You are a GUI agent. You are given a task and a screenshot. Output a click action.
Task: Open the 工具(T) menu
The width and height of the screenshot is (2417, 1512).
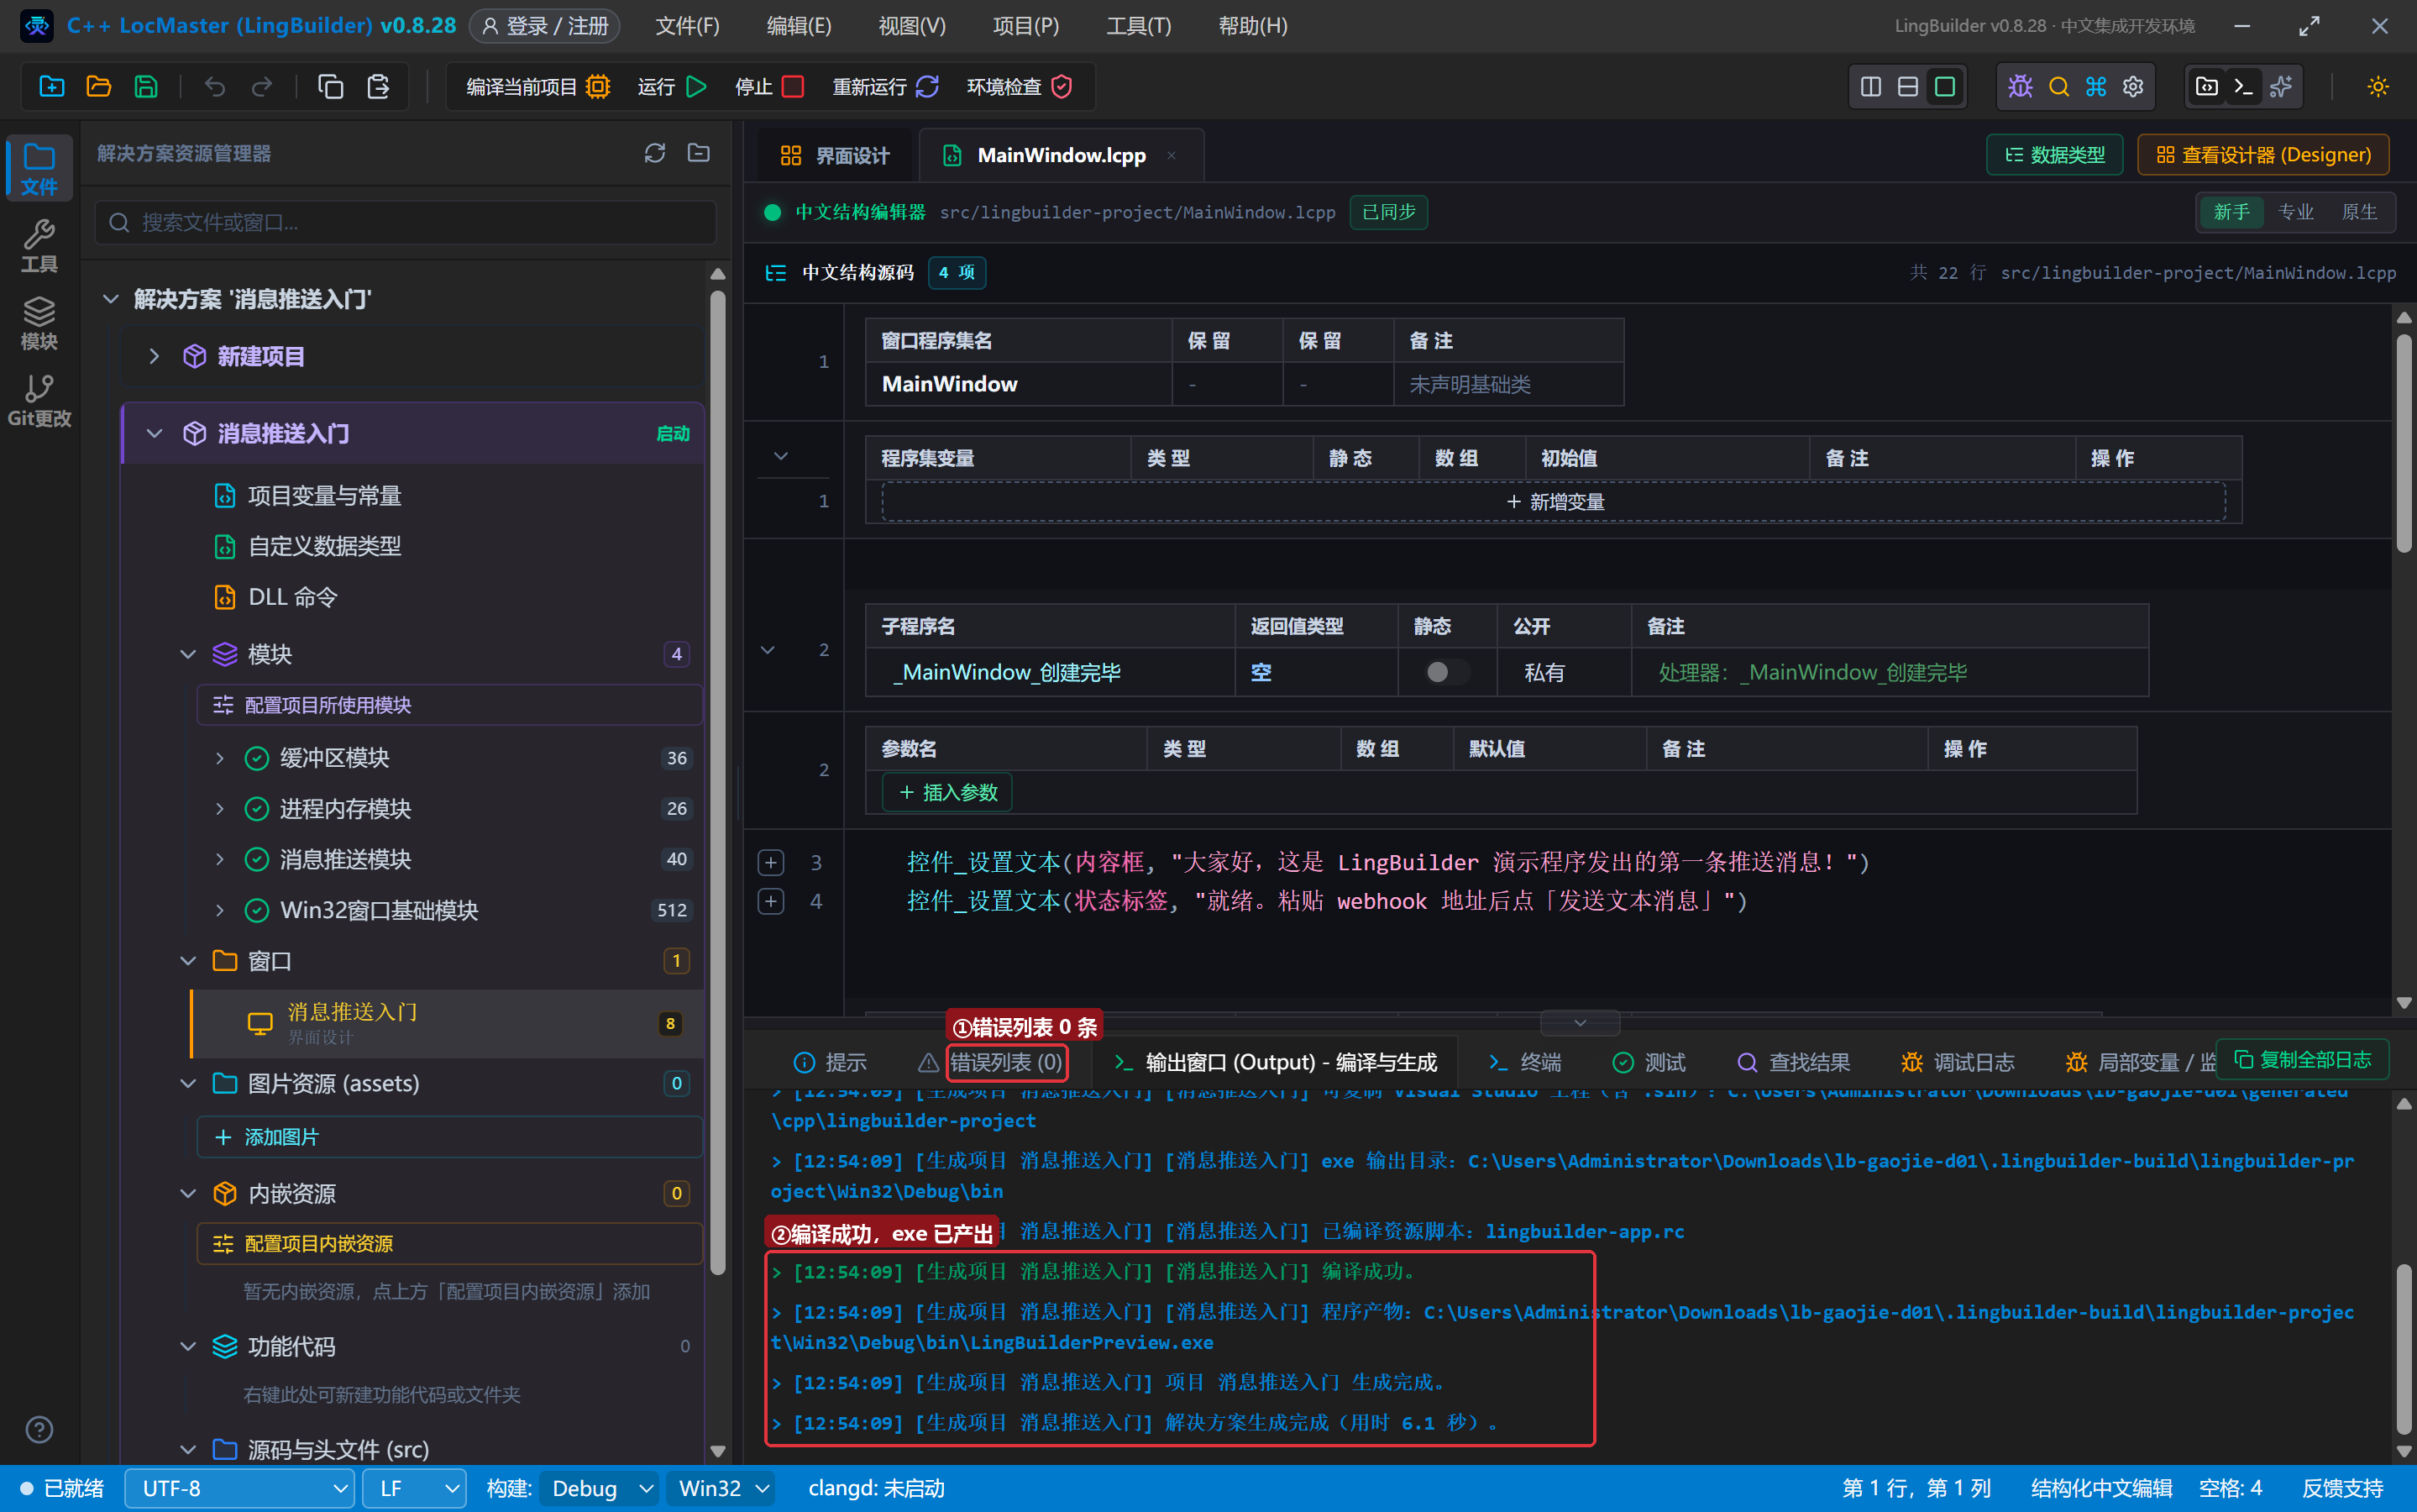(1139, 26)
